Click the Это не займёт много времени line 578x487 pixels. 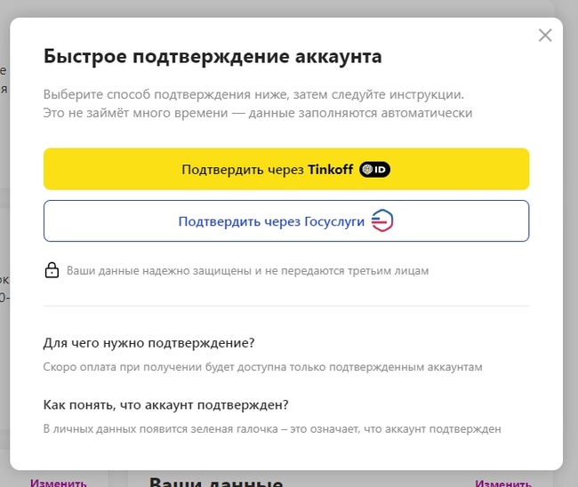tap(257, 113)
